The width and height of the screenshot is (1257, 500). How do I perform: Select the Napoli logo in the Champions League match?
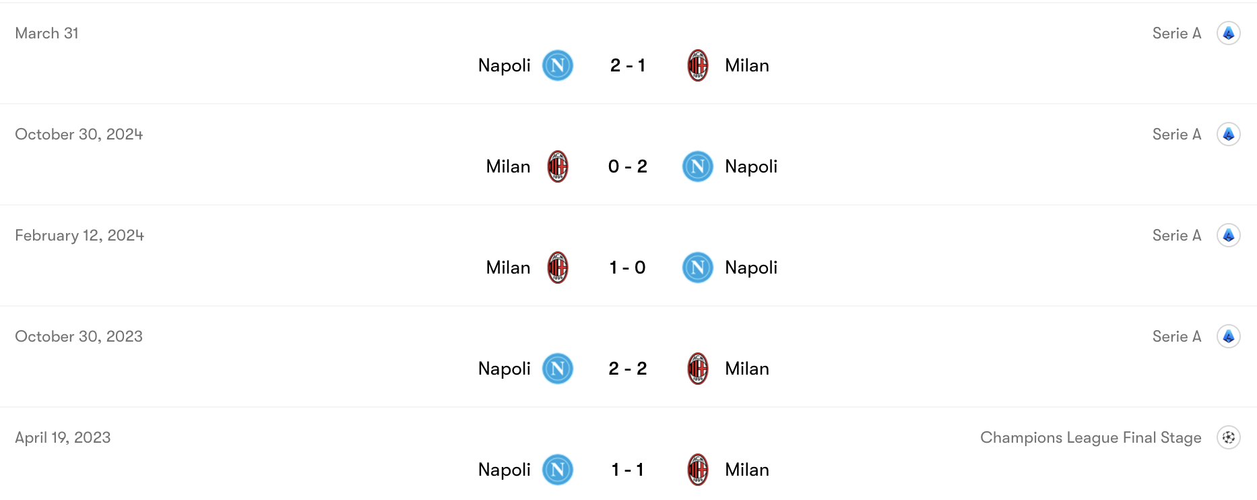point(558,470)
